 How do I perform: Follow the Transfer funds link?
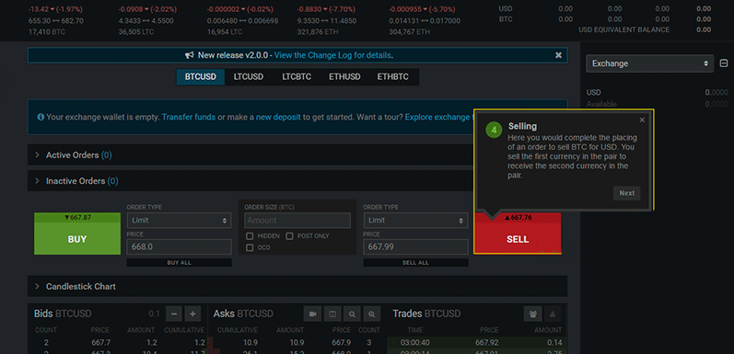pyautogui.click(x=189, y=117)
